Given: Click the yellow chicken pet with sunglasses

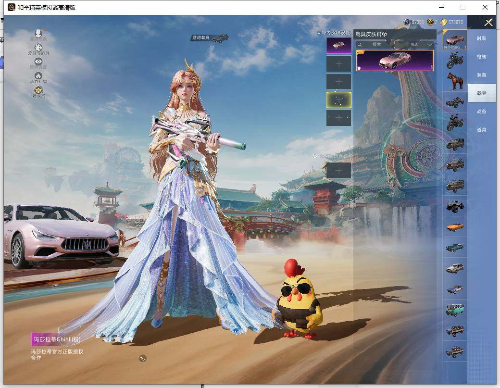Looking at the screenshot, I should coord(298,299).
